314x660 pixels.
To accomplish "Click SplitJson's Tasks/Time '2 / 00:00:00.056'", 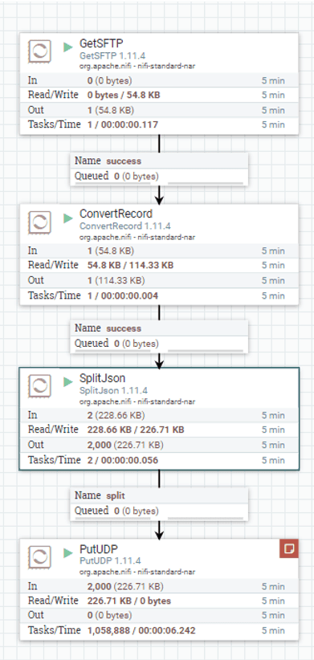I will tap(123, 461).
